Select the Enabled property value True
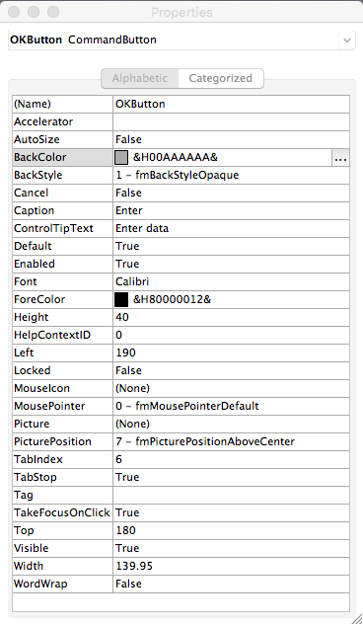The height and width of the screenshot is (625, 363). point(231,264)
